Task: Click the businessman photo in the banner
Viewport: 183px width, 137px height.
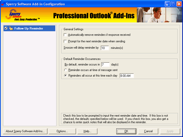Action: (x=160, y=15)
